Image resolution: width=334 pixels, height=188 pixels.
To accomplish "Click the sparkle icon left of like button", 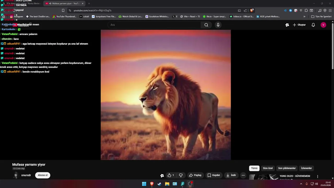I will 162,175.
